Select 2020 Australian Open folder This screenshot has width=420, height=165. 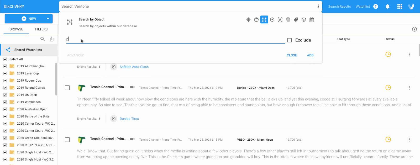click(x=32, y=109)
